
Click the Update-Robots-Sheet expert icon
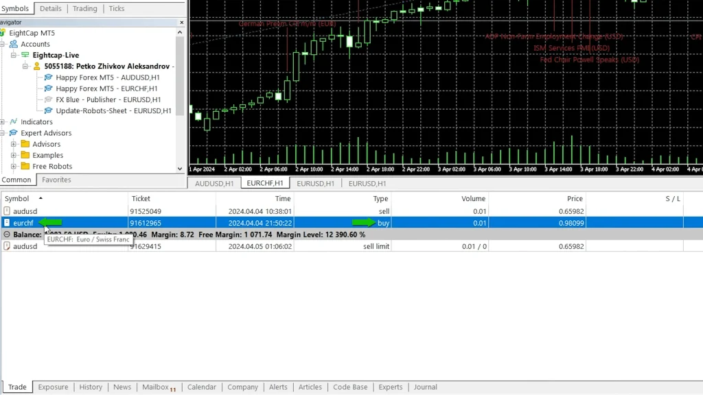coord(48,110)
